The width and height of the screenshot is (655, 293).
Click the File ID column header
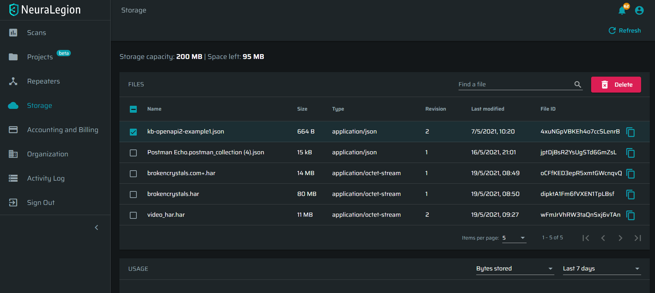[x=548, y=109]
